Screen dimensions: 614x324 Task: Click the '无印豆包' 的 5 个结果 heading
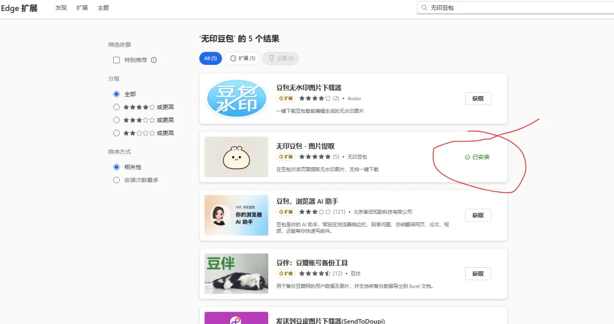tap(239, 39)
